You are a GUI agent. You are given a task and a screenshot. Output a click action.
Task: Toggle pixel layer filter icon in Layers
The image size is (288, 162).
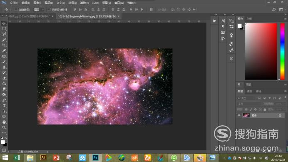(x=259, y=98)
